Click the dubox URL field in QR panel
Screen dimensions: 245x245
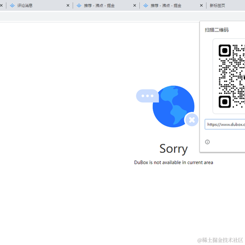point(225,124)
